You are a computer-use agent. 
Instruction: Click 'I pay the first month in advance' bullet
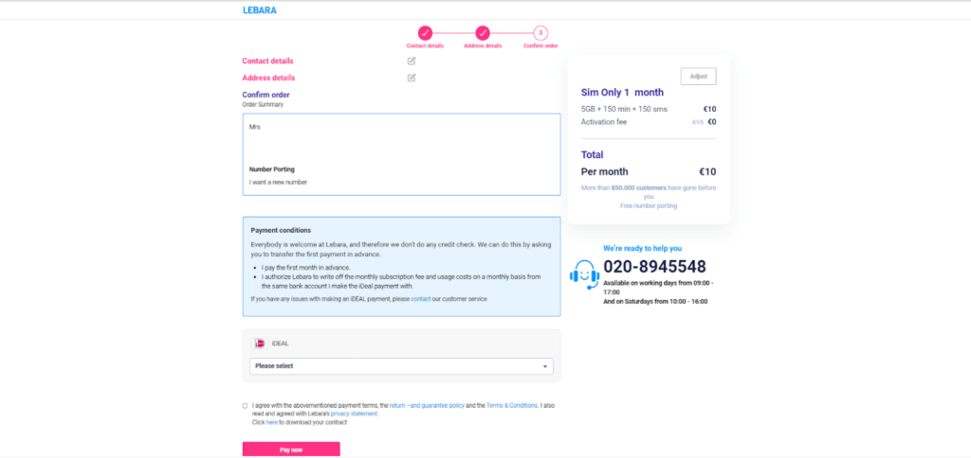306,268
